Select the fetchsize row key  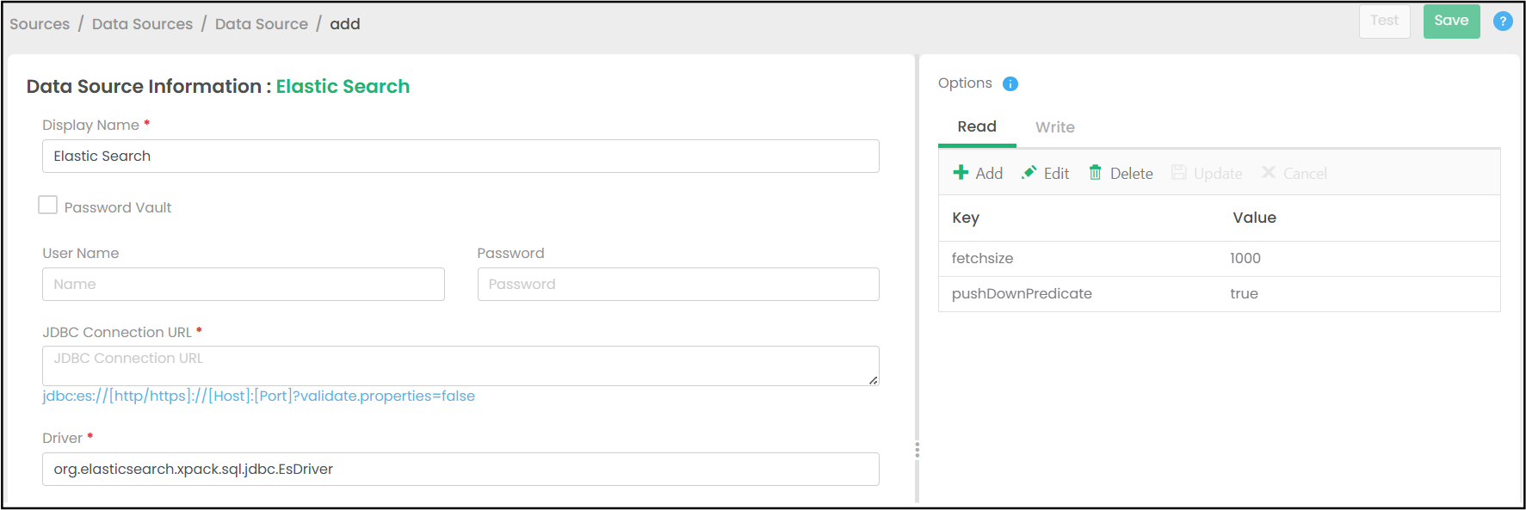[x=982, y=258]
